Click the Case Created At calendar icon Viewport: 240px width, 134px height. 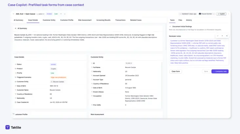pos(15,102)
